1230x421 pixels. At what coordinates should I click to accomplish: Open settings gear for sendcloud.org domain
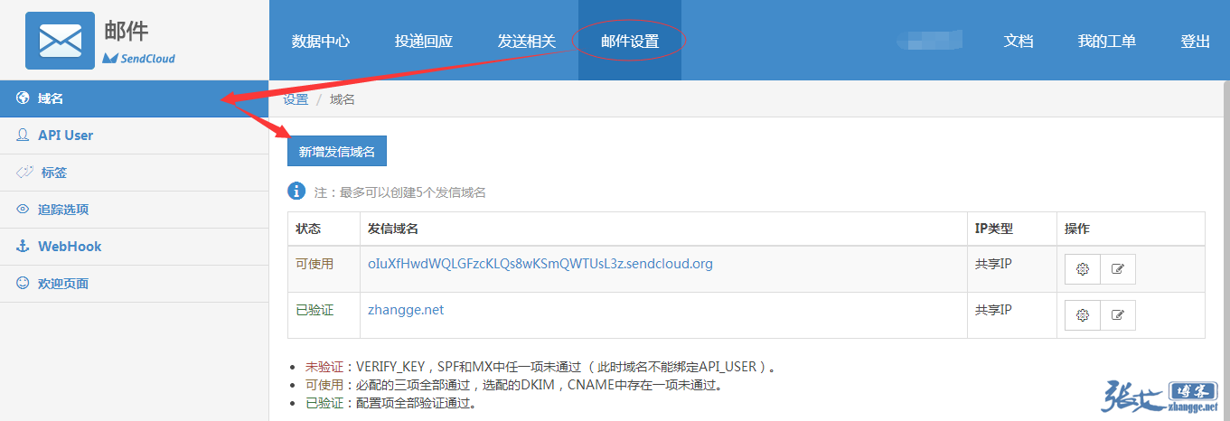point(1083,269)
